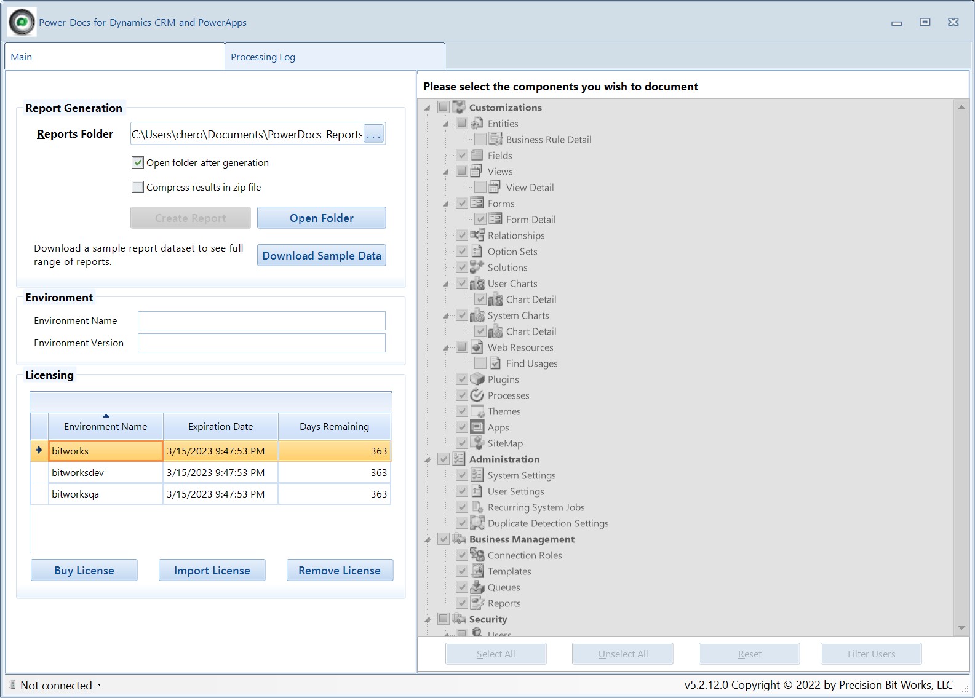Click the Web Resources icon
This screenshot has width=975, height=698.
click(477, 347)
